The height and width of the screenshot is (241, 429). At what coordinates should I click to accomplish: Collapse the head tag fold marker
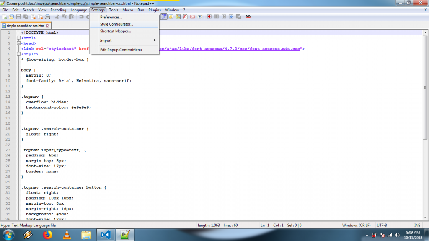click(x=18, y=43)
